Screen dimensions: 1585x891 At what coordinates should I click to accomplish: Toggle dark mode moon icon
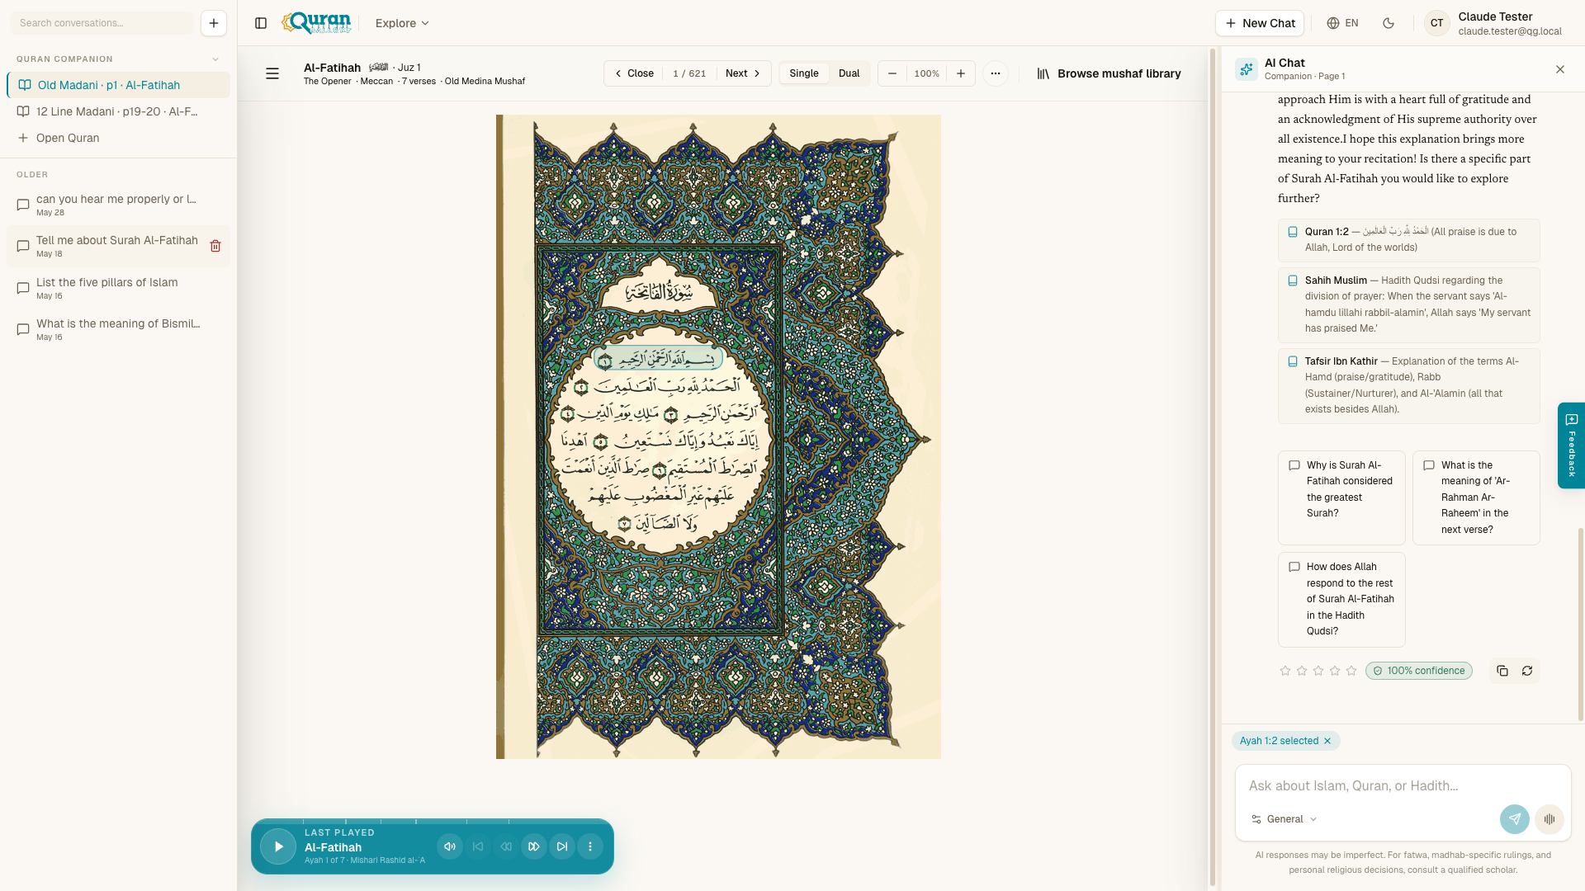pos(1389,23)
